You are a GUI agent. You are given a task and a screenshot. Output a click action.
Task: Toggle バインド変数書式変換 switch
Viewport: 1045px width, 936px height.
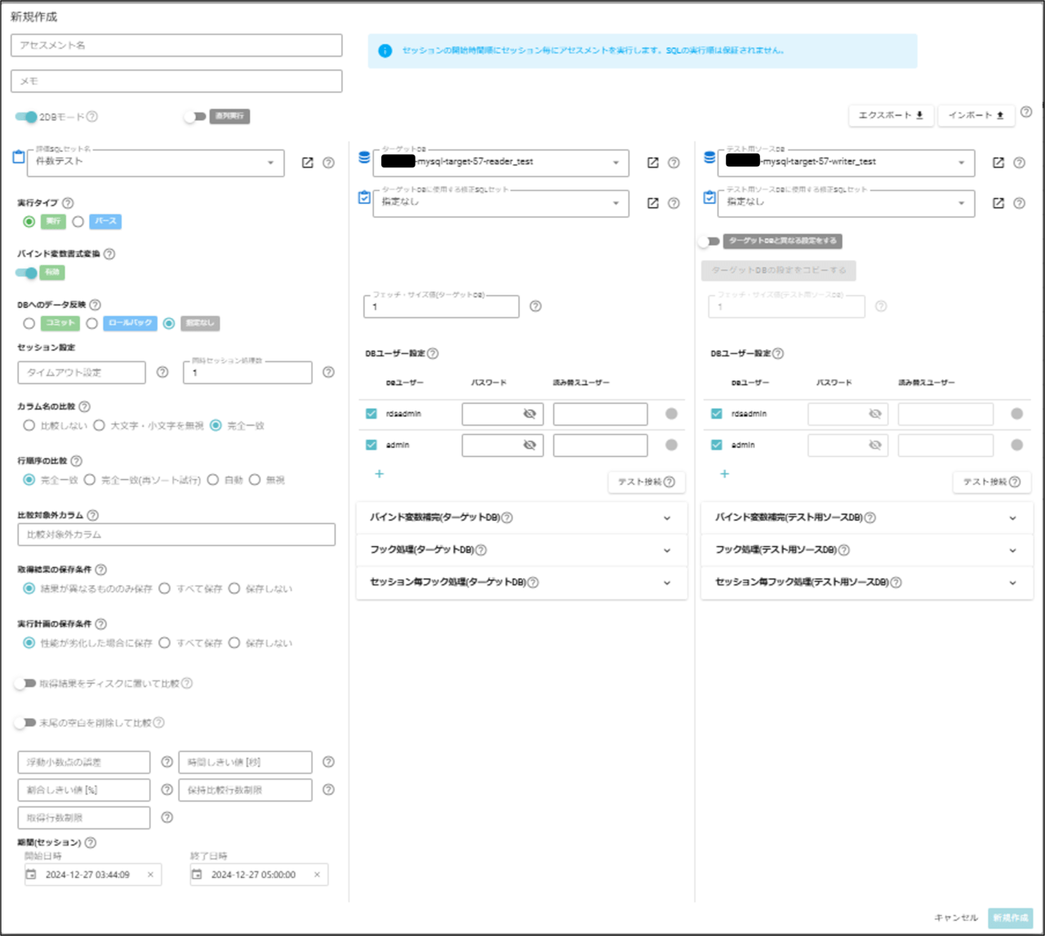[x=26, y=273]
